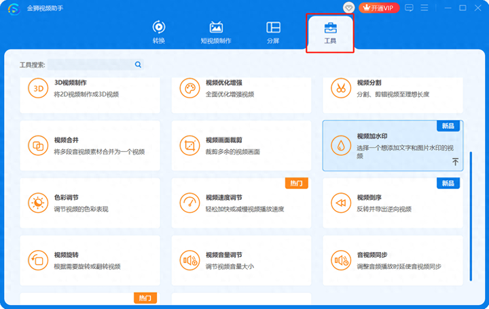Switch to the 短视频制作 tab
The height and width of the screenshot is (309, 489).
(216, 32)
